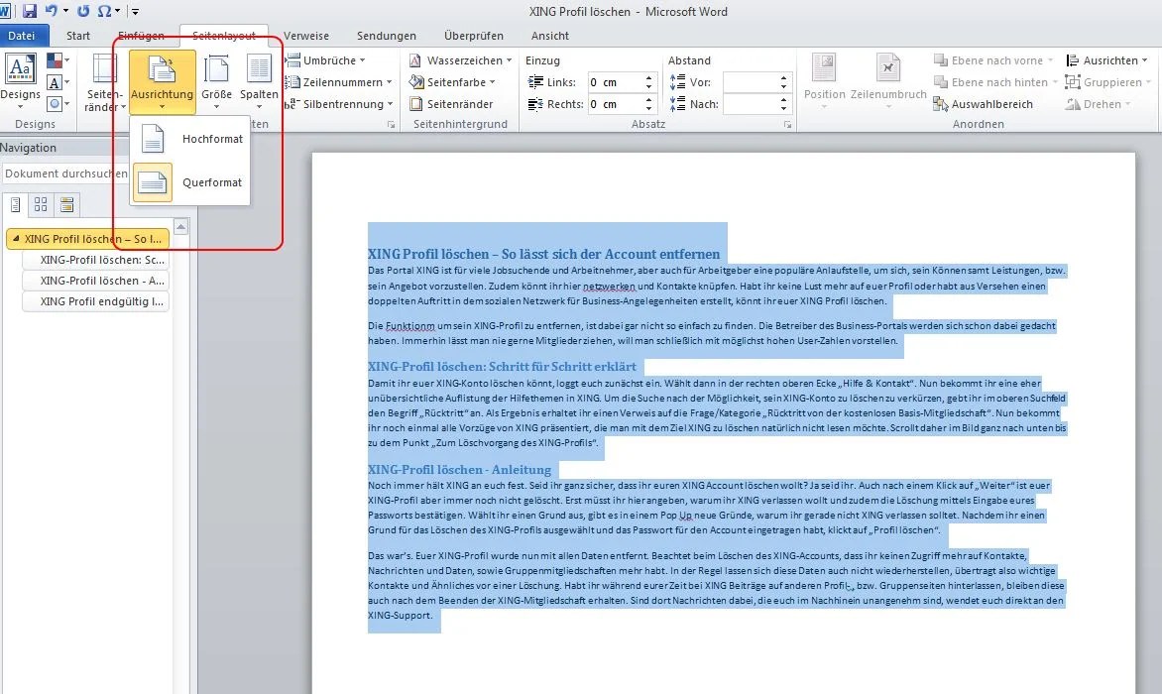Screen dimensions: 1162x694
Task: Click Ebene nach hinten
Action: point(995,82)
